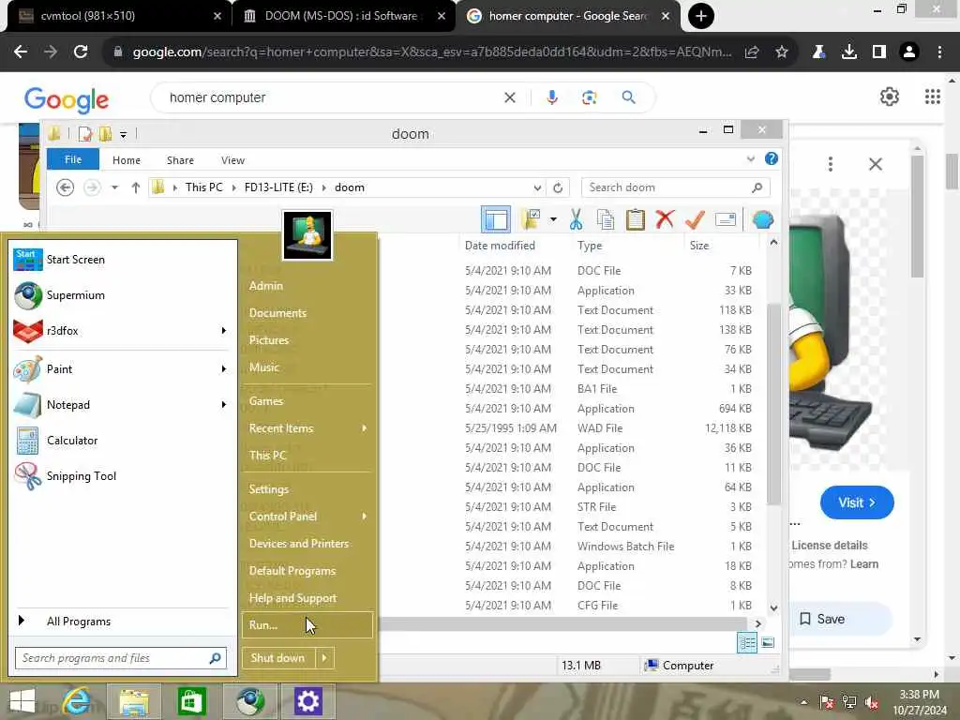
Task: Click the Copy icon in explorer toolbar
Action: coord(605,219)
